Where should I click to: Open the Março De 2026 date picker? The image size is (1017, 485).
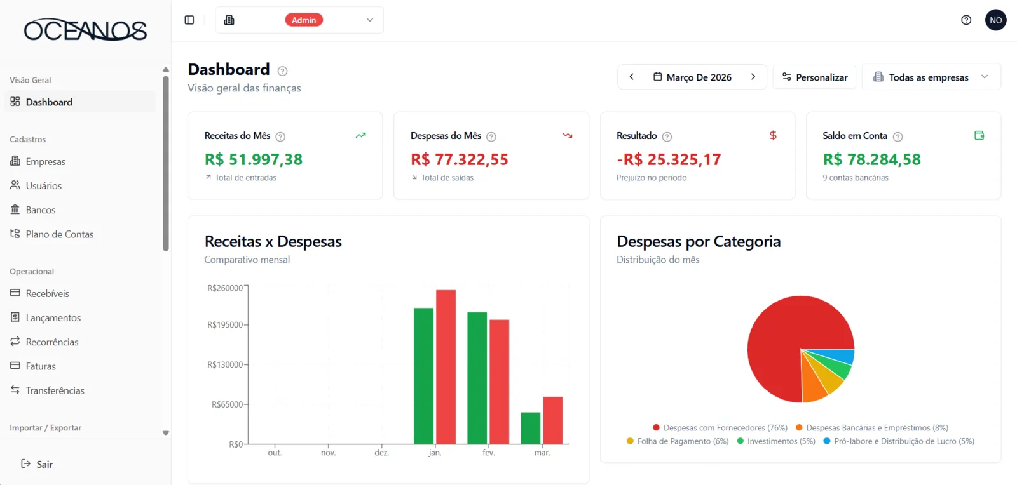[x=692, y=77]
